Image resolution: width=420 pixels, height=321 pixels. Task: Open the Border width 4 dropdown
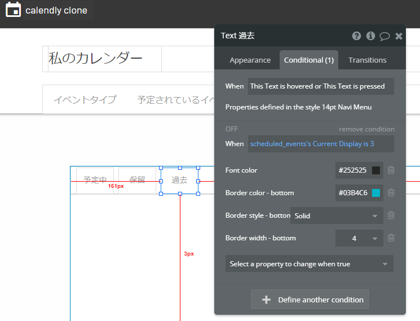point(359,238)
